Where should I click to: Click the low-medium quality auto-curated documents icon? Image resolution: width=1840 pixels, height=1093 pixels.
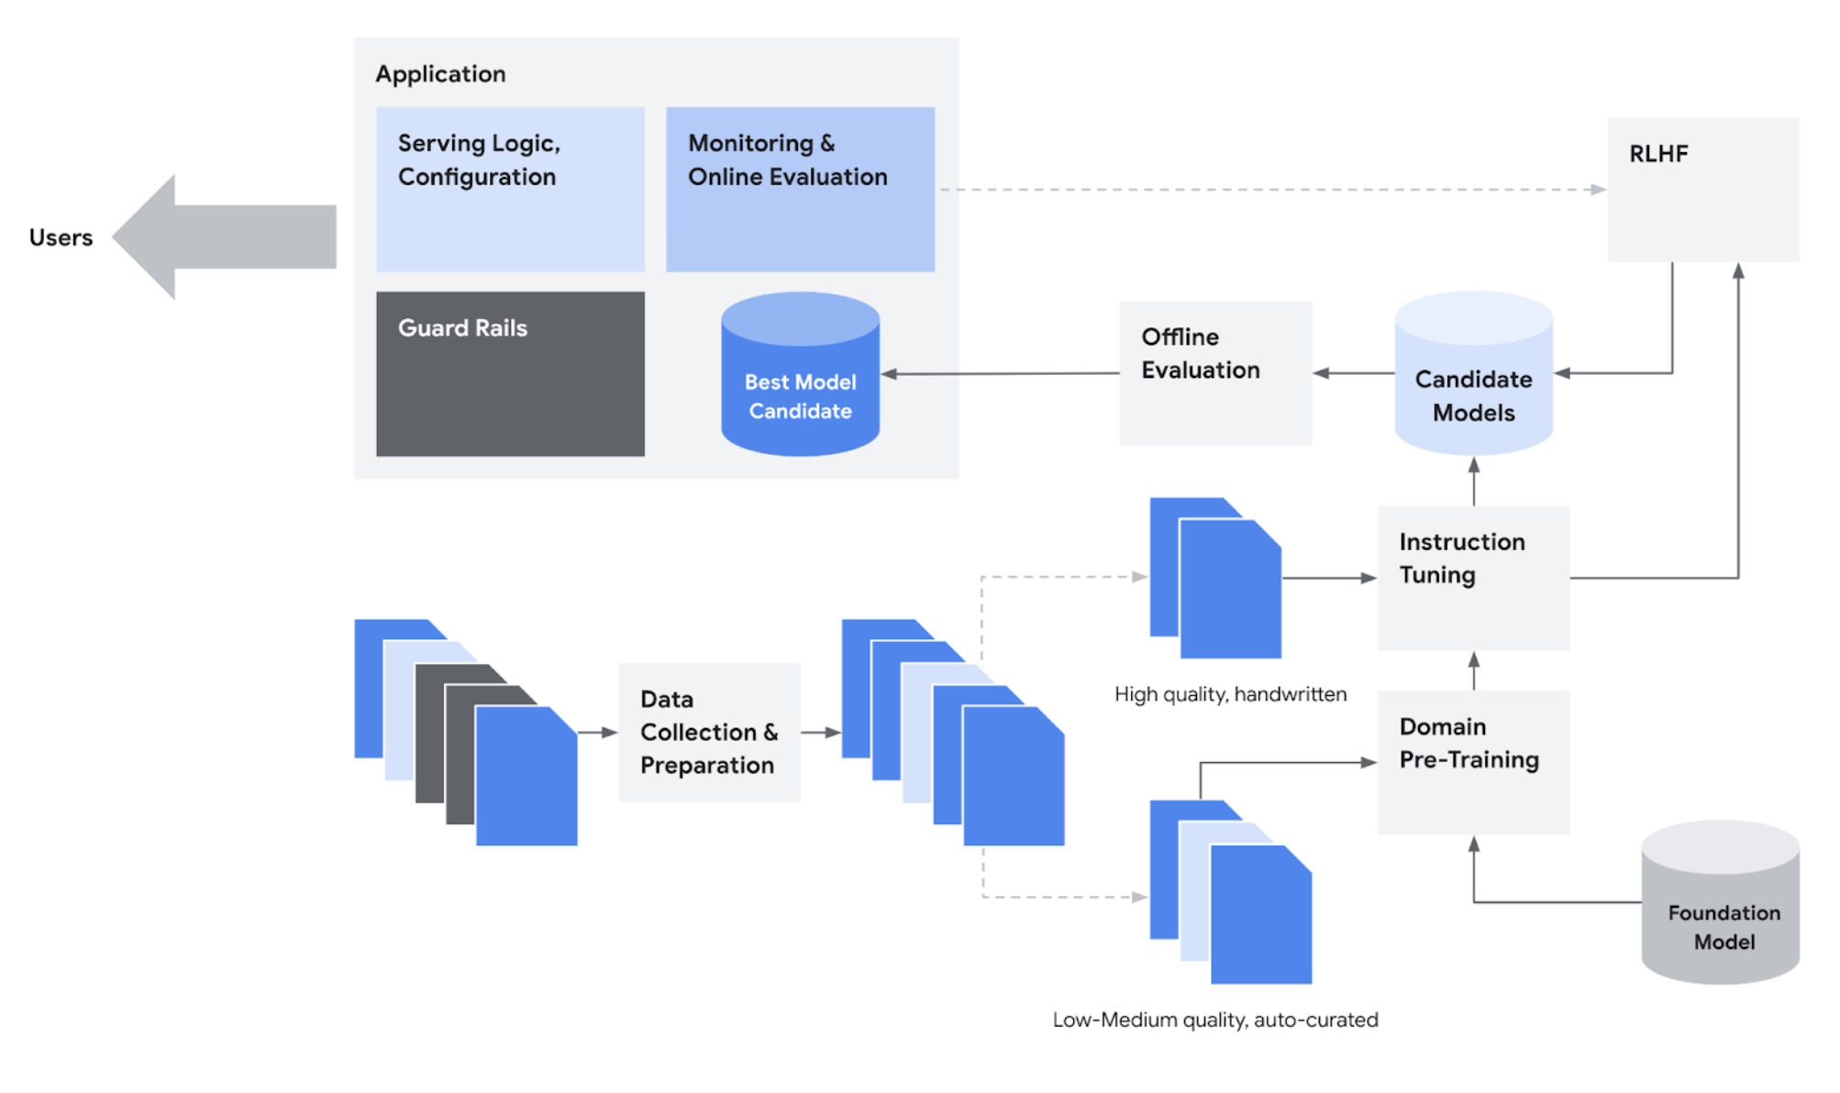[x=1231, y=891]
